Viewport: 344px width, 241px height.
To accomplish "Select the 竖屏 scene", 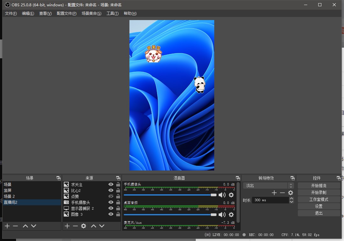I will (32, 190).
